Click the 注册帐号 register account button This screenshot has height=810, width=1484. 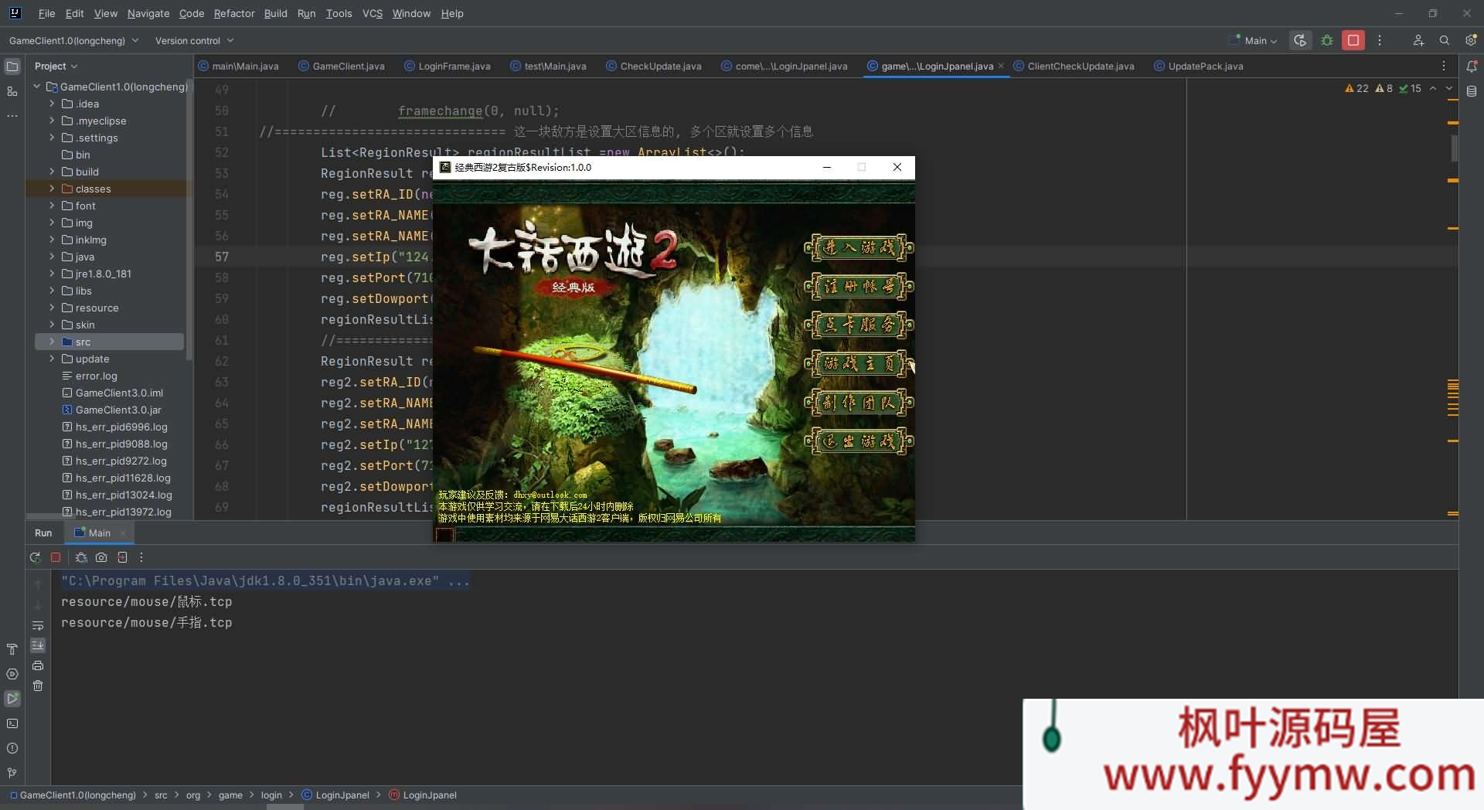[x=859, y=287]
